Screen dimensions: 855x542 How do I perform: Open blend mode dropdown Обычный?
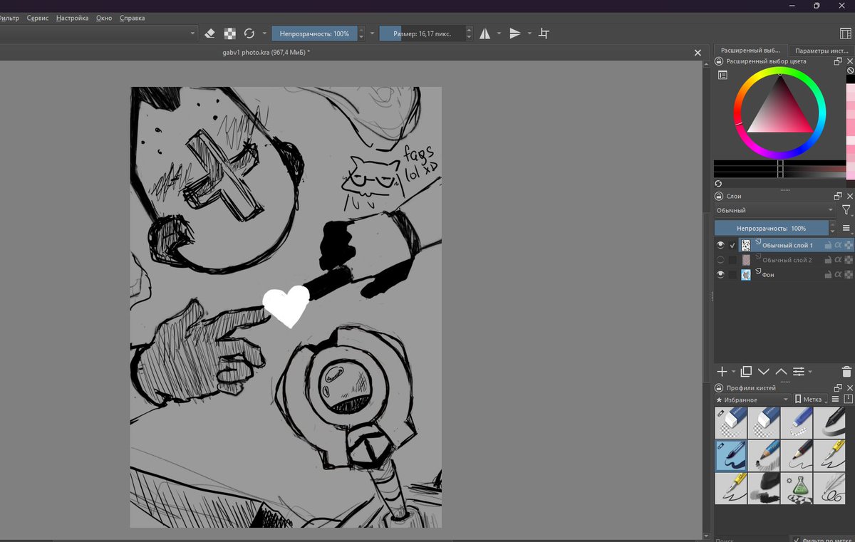pyautogui.click(x=775, y=210)
